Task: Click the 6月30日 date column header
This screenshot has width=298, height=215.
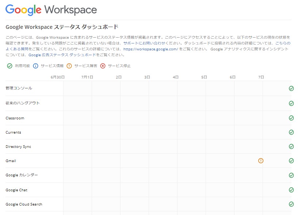Action: tap(58, 77)
